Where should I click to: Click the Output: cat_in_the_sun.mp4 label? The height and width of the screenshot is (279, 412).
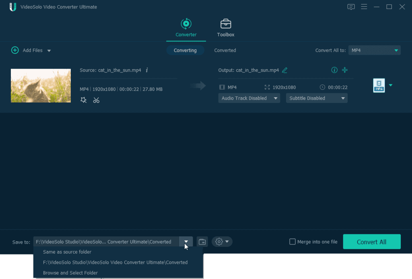(x=249, y=70)
